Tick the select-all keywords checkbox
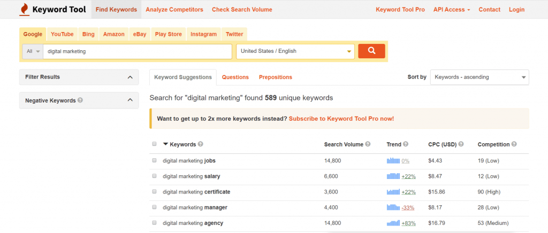The image size is (548, 233). (x=154, y=144)
